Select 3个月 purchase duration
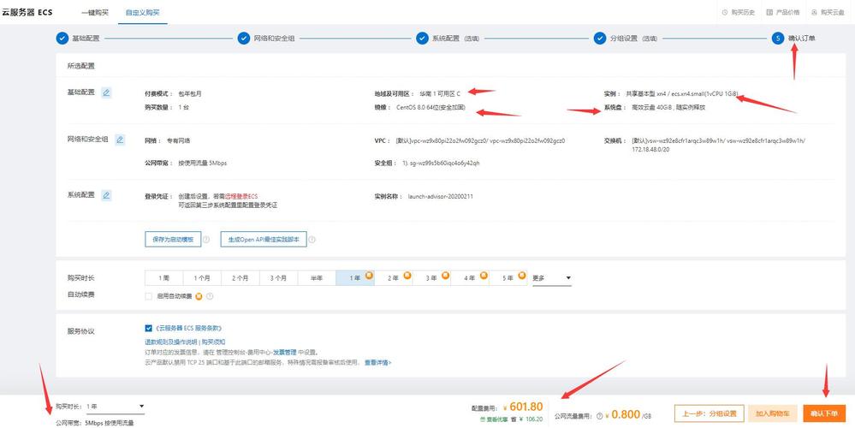The image size is (855, 428). coord(279,278)
